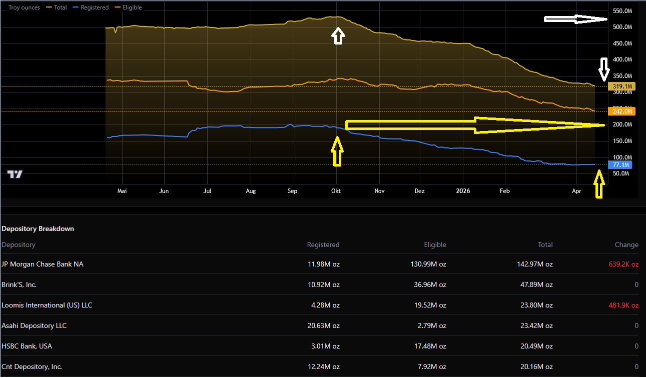Image resolution: width=646 pixels, height=378 pixels.
Task: Click the Eligible column header in table
Action: coord(434,244)
